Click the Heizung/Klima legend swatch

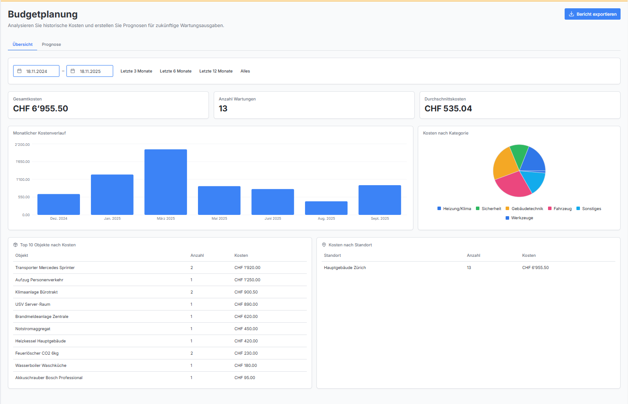(x=439, y=208)
